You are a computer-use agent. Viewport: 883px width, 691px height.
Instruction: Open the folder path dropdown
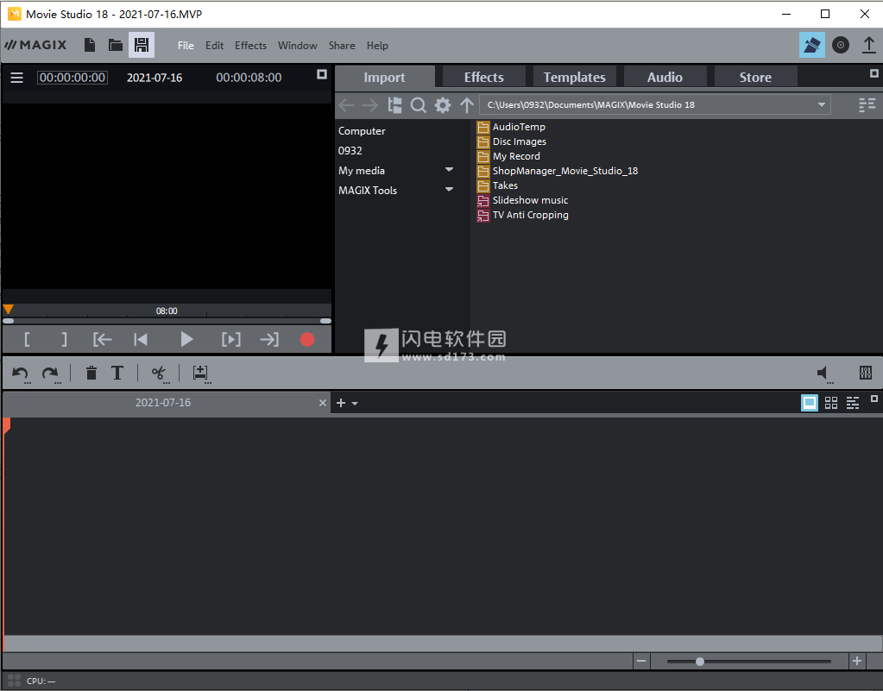pyautogui.click(x=822, y=104)
